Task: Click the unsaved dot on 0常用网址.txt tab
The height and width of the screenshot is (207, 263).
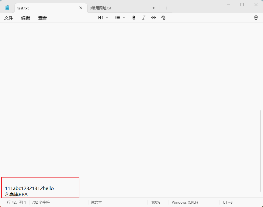Action: click(154, 8)
